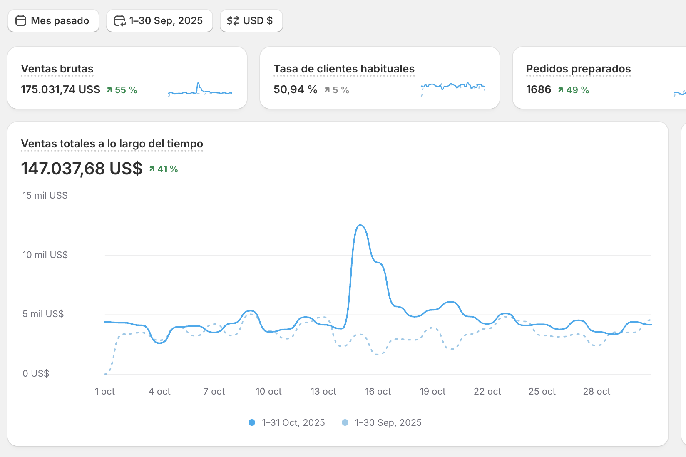Click the 175.031,74 US$ value

pyautogui.click(x=60, y=89)
